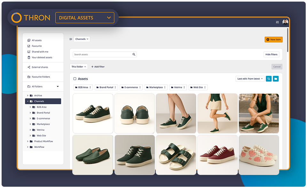Collapse the All folders section
This screenshot has height=188, width=307.
pyautogui.click(x=58, y=86)
